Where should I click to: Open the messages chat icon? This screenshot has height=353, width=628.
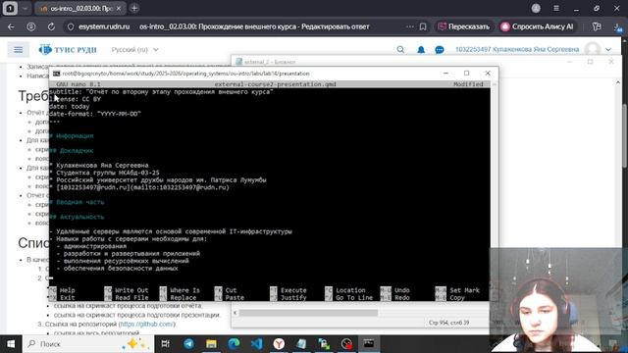440,50
